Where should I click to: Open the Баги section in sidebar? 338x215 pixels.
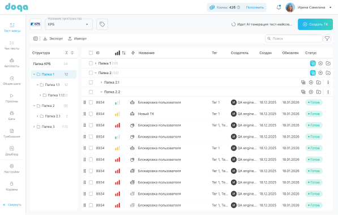tap(12, 115)
